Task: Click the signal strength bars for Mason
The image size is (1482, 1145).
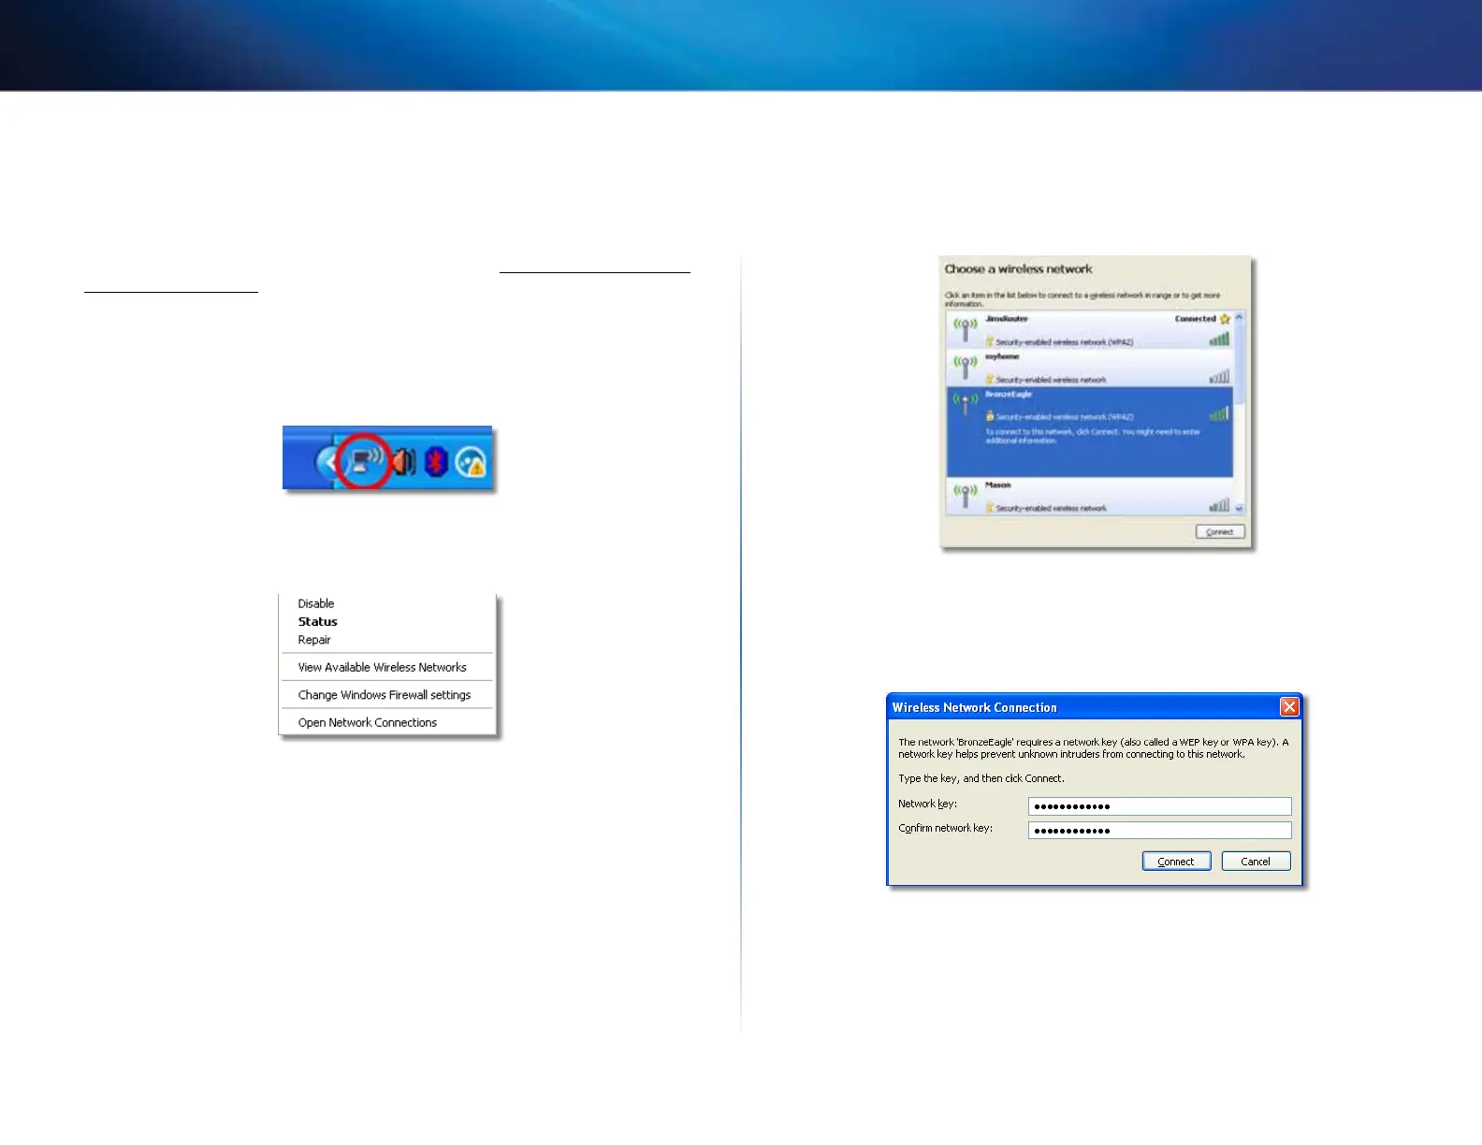Action: 1219,505
